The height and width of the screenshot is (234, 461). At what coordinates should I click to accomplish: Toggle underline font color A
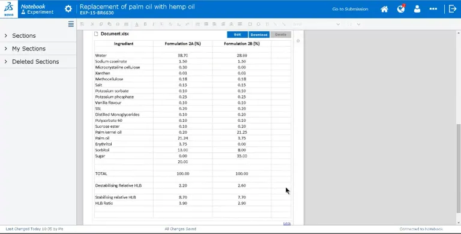(x=137, y=24)
